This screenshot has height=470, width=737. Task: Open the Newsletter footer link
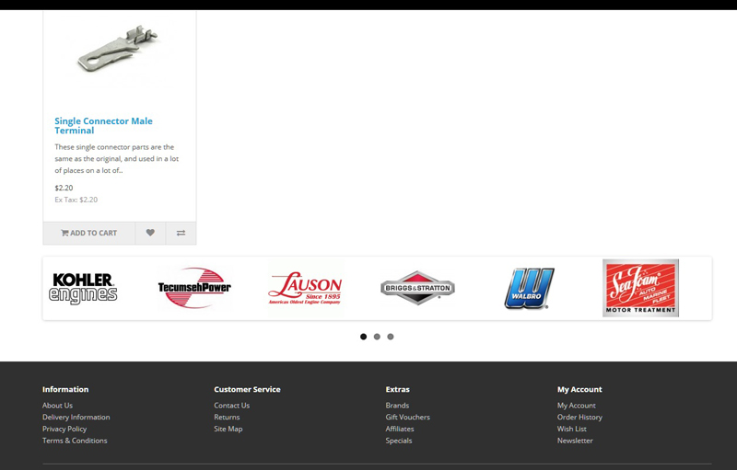pyautogui.click(x=575, y=441)
